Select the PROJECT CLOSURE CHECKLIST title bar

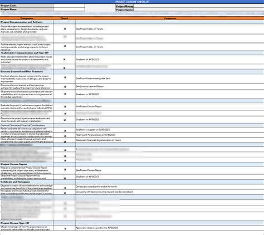pyautogui.click(x=132, y=2)
